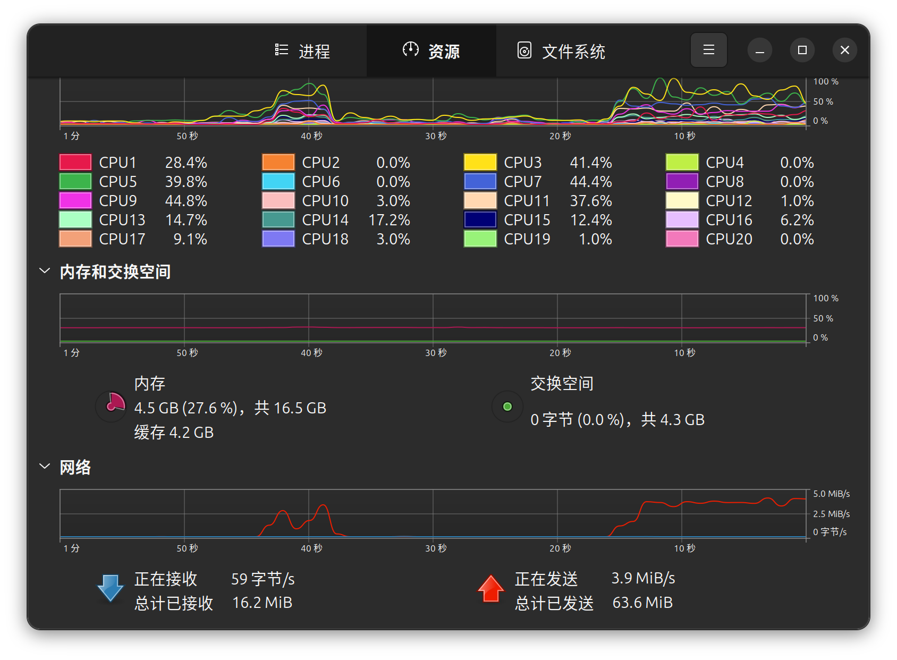897x660 pixels.
Task: Switch to the 进程 processes tab
Action: [303, 51]
